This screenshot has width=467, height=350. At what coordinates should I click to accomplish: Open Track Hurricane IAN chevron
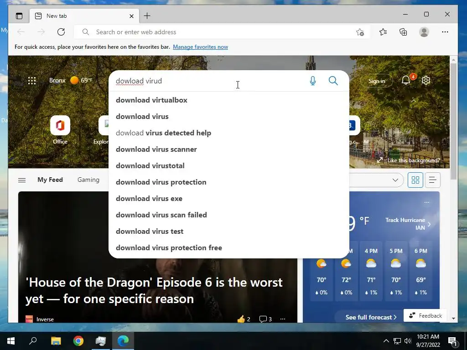[429, 224]
